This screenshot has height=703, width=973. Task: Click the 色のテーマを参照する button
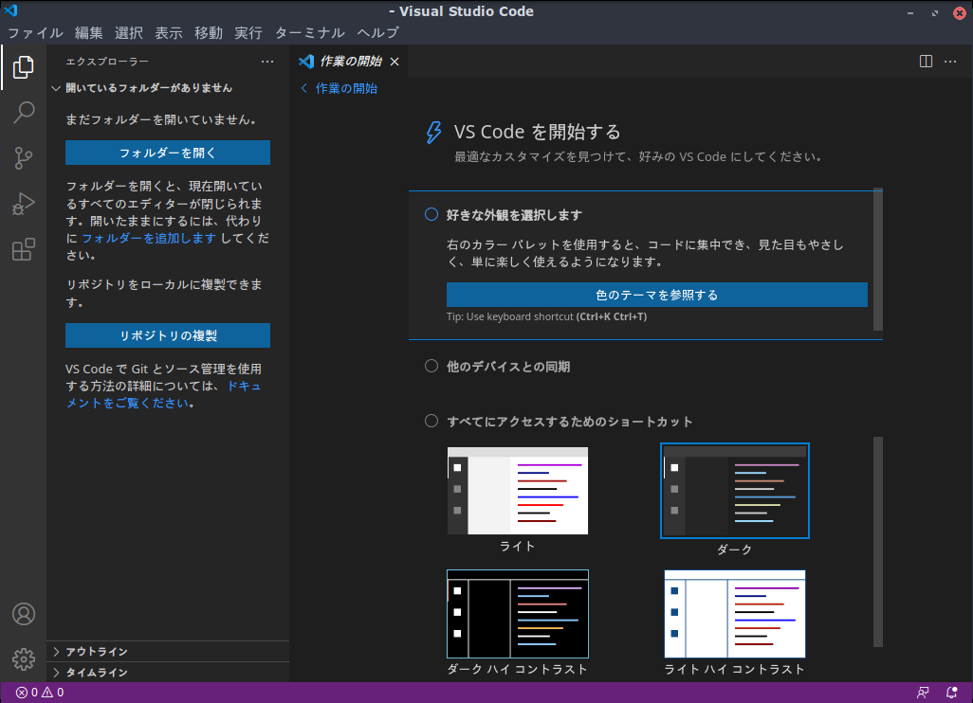(x=656, y=295)
